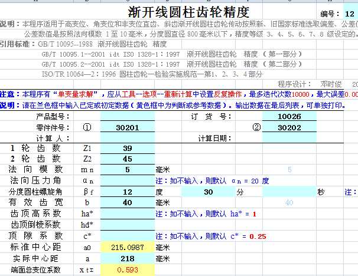Image resolution: width=358 pixels, height=276 pixels.
Task: Click the faded gray 5 reference value
Action: (289, 170)
